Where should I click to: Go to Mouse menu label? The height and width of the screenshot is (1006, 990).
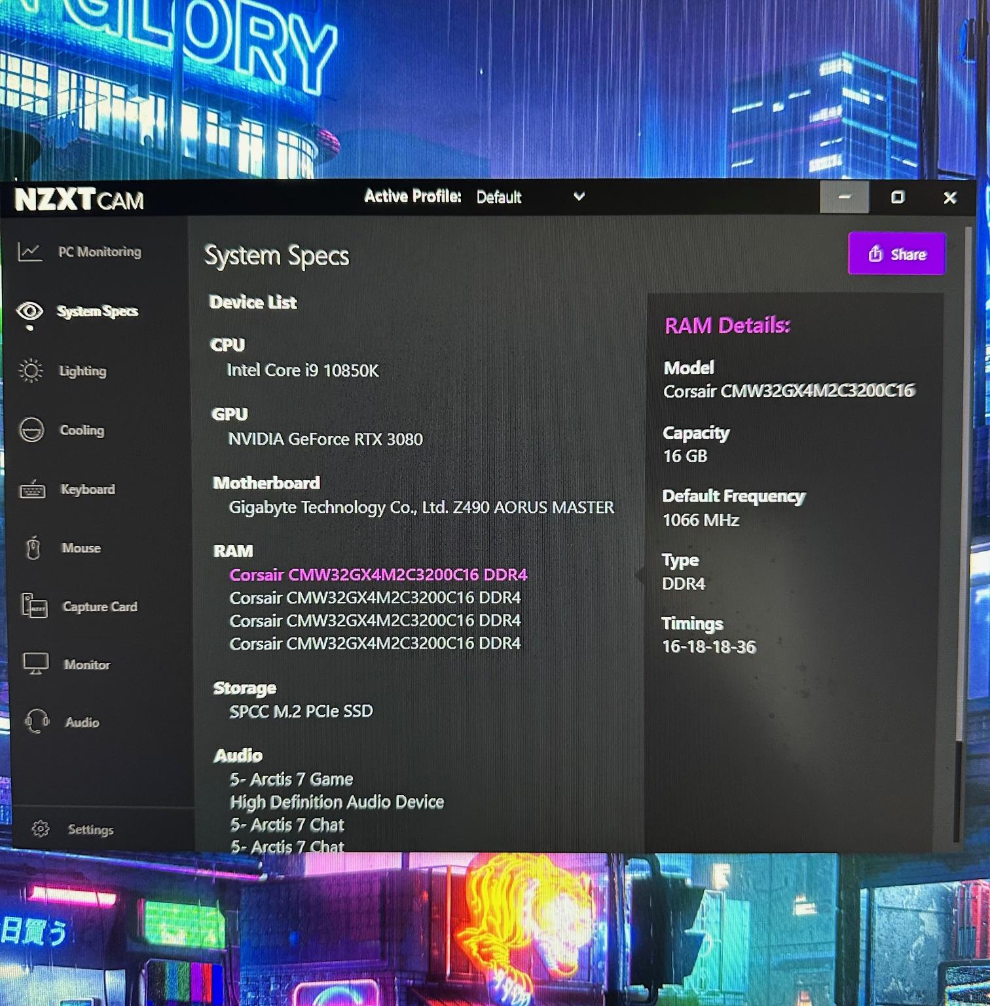pos(81,548)
